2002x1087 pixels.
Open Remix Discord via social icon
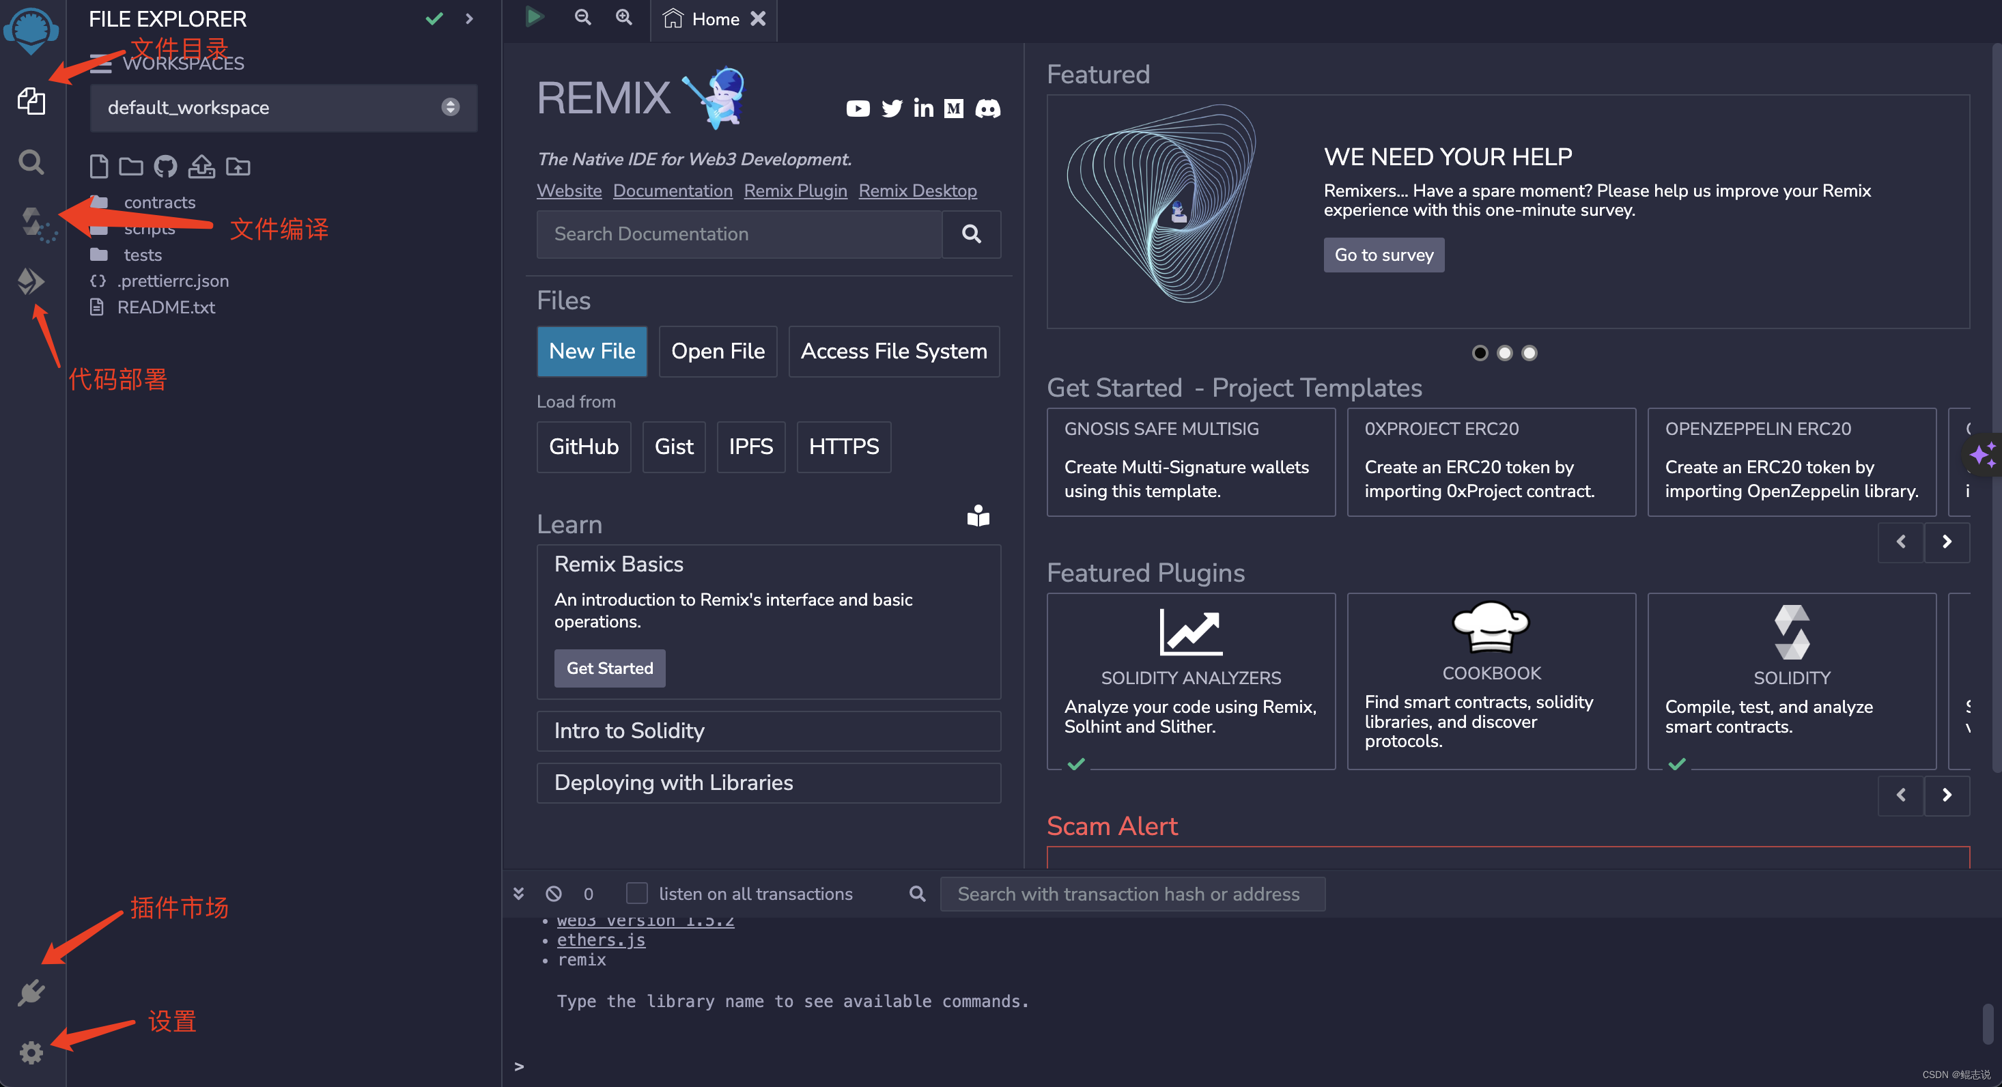[x=987, y=109]
